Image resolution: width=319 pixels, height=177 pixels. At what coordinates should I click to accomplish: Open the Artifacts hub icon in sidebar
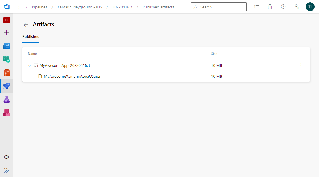tap(7, 113)
